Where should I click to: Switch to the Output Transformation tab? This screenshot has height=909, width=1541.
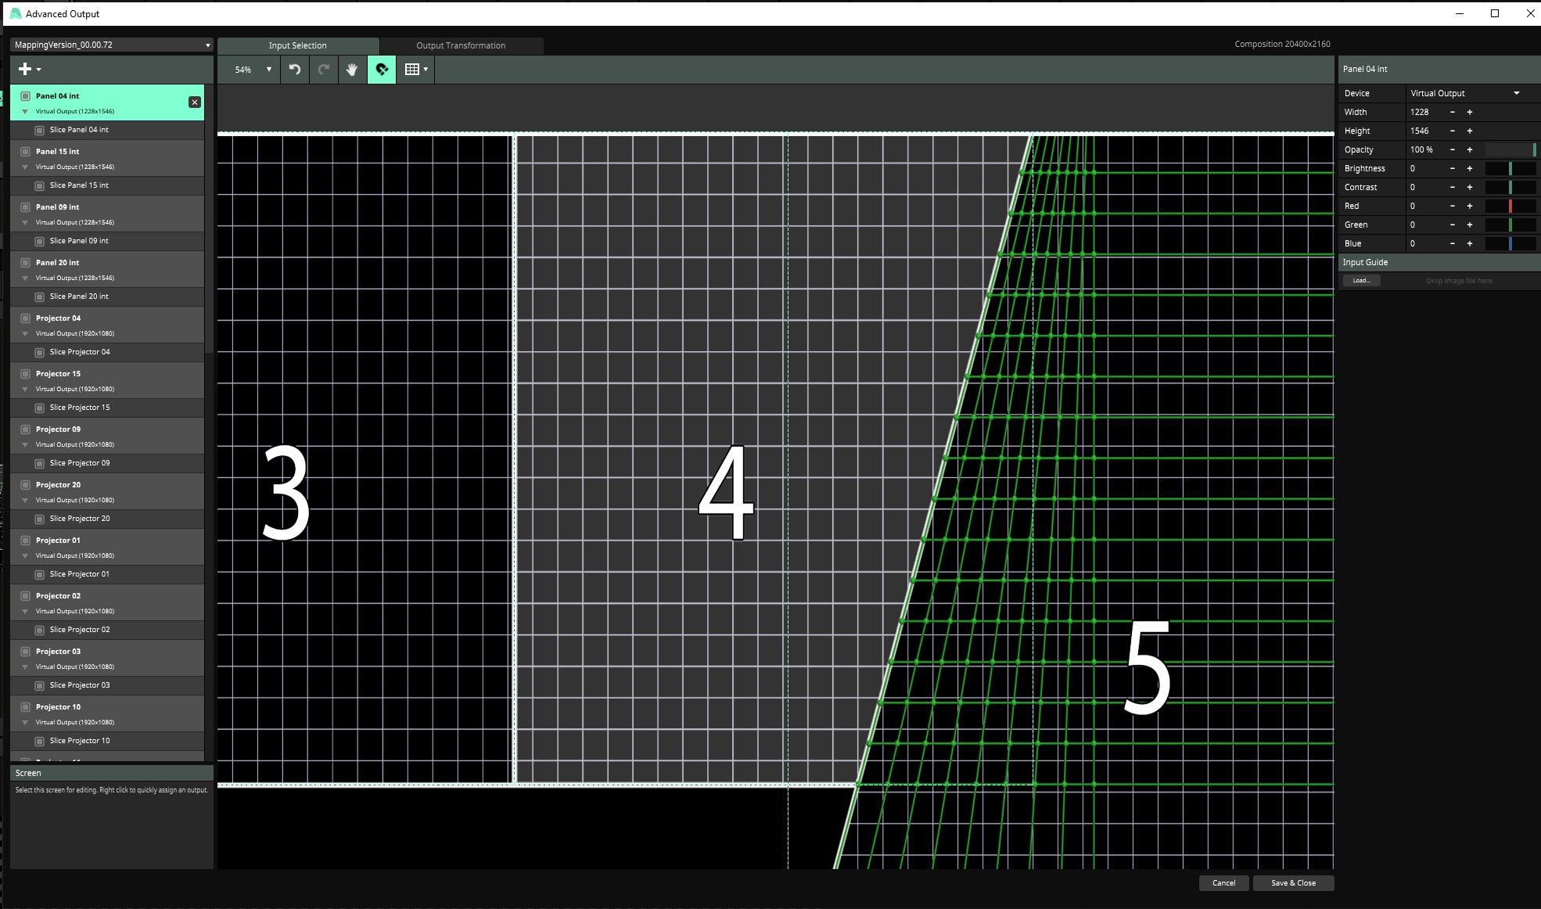point(461,45)
